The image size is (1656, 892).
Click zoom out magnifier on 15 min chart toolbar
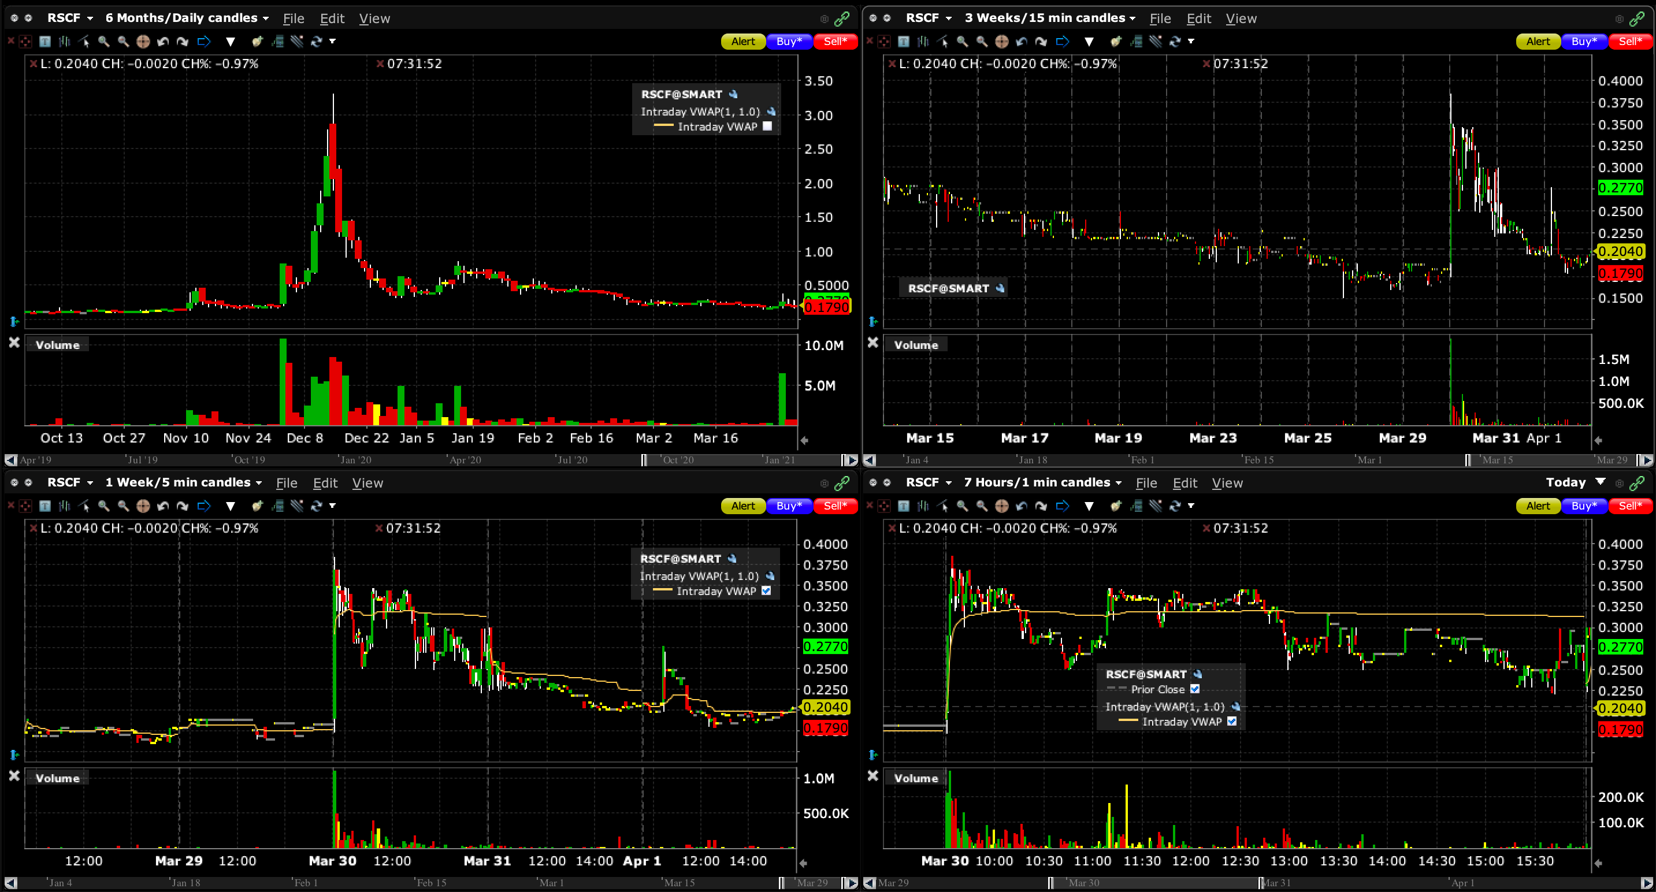pos(982,42)
